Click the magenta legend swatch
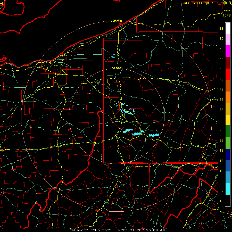This screenshot has height=232, width=232. tap(228, 51)
